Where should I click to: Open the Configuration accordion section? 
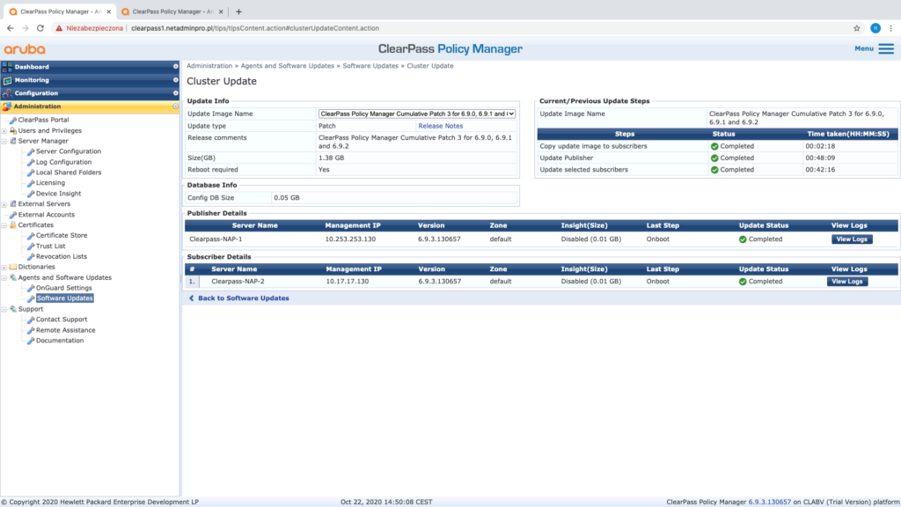36,93
